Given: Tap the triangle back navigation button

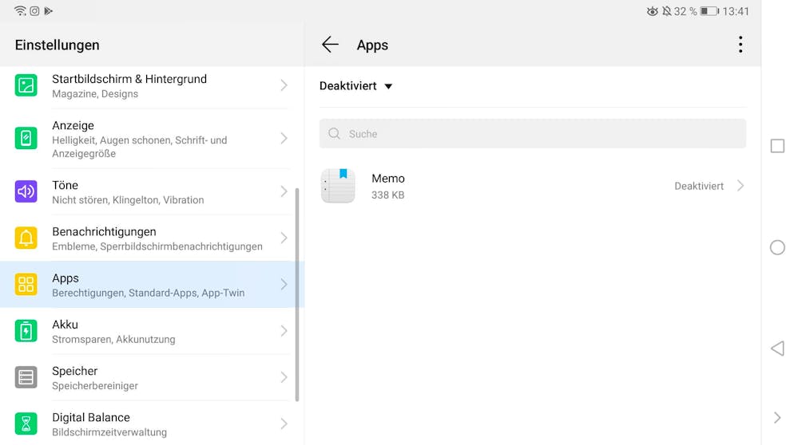Looking at the screenshot, I should (x=777, y=349).
